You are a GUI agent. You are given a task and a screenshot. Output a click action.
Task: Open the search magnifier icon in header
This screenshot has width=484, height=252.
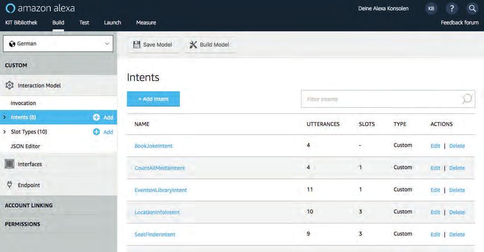click(471, 9)
